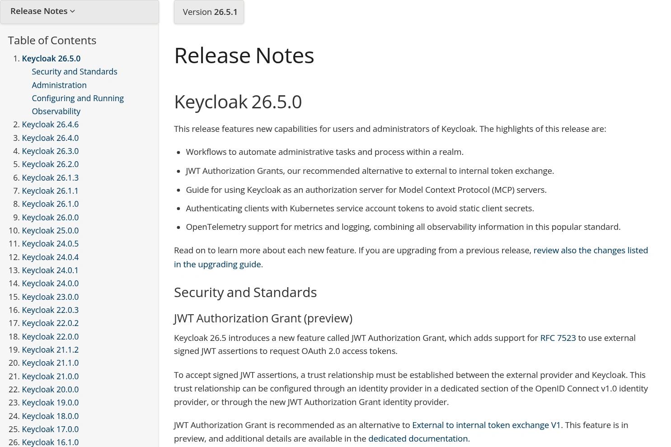Navigate to Keycloak 25.0.0 notes
The height and width of the screenshot is (447, 671).
pyautogui.click(x=50, y=230)
